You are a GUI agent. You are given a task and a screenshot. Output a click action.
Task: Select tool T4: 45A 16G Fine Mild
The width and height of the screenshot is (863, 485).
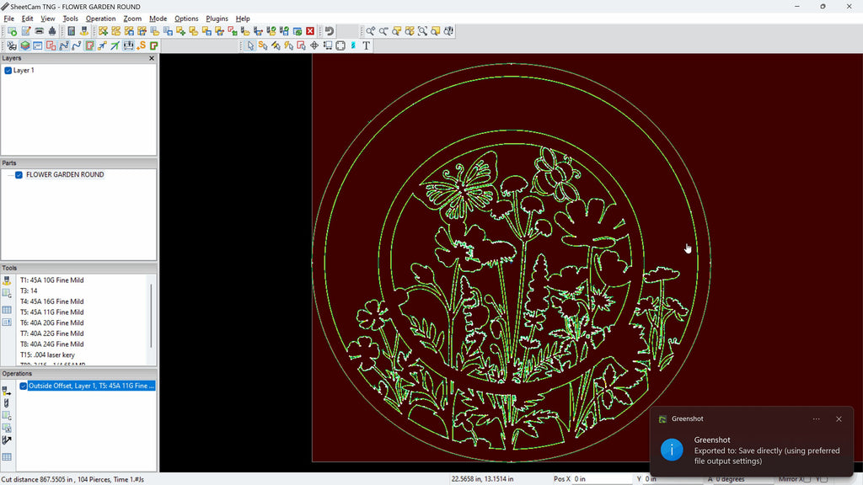click(x=51, y=301)
